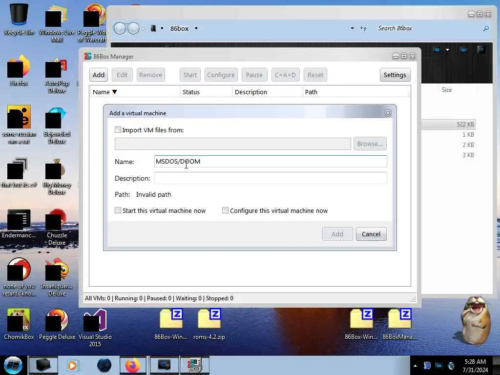
Task: Open Explorer address bar history dropdown
Action: click(x=353, y=28)
